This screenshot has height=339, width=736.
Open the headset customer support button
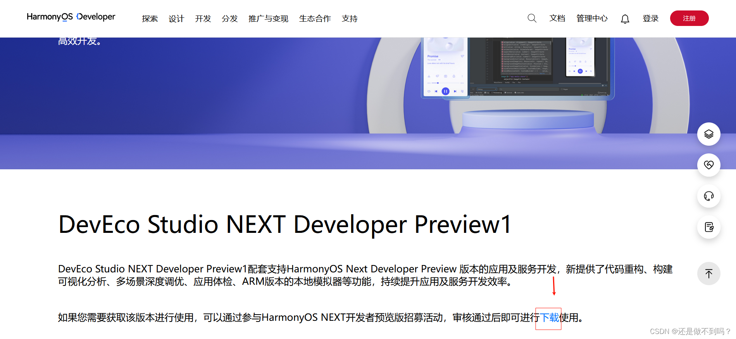(x=708, y=196)
